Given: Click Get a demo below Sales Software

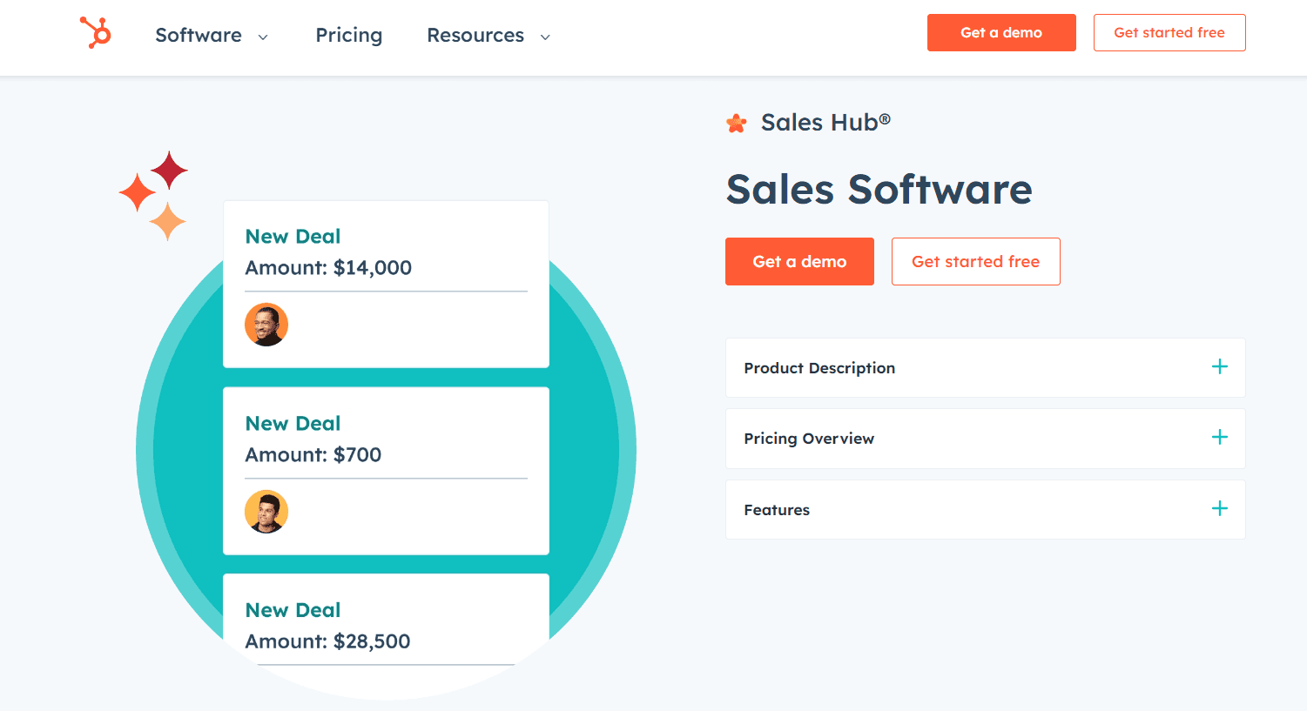Looking at the screenshot, I should pyautogui.click(x=799, y=262).
